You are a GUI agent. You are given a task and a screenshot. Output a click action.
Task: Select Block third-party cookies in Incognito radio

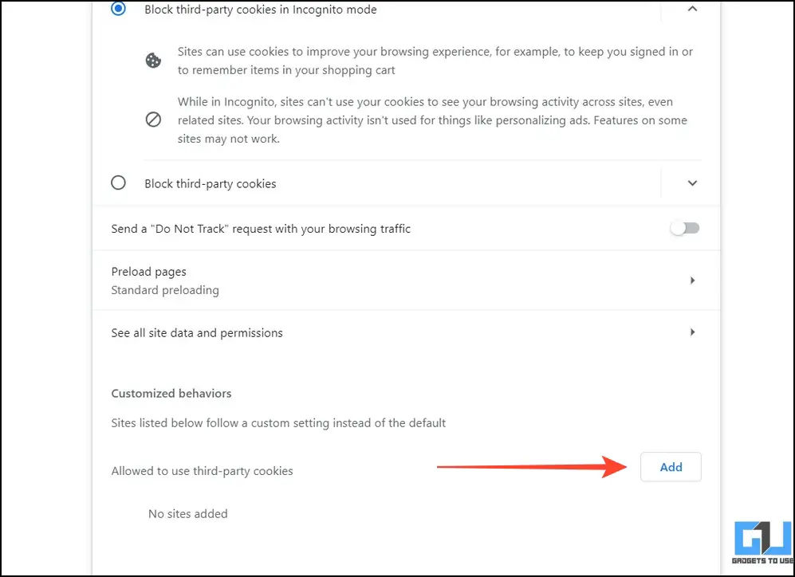tap(118, 9)
